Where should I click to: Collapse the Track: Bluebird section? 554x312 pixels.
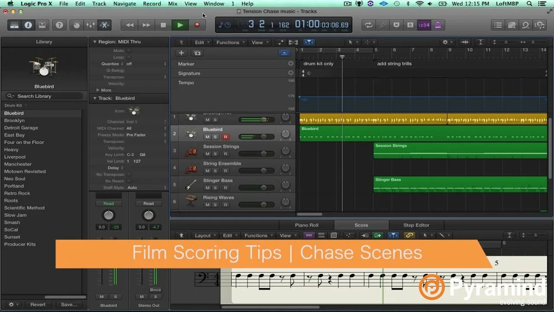pos(95,98)
